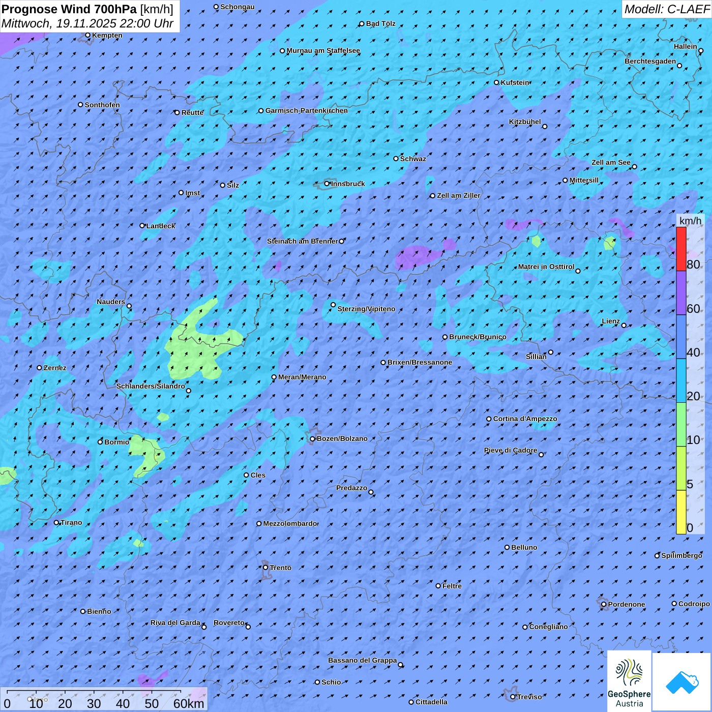Click the Meran/Merano city marker
This screenshot has width=712, height=712.
coord(274,377)
